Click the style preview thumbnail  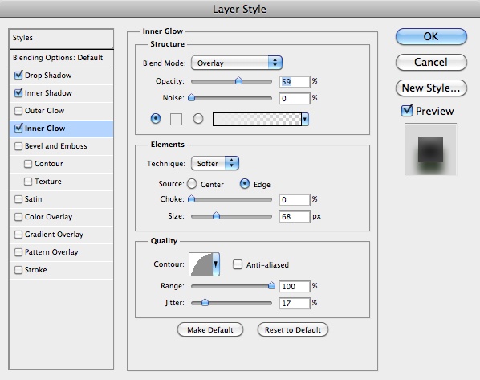click(430, 149)
